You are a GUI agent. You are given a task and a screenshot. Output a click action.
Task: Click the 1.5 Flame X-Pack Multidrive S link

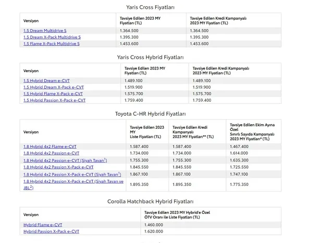click(51, 44)
